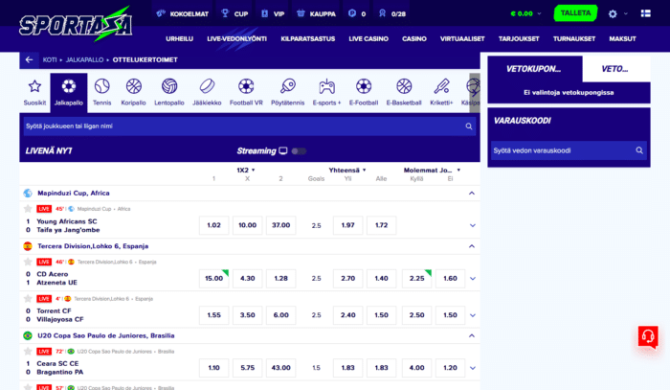
Task: Select CD Acero home win odds 15.00
Action: point(214,279)
